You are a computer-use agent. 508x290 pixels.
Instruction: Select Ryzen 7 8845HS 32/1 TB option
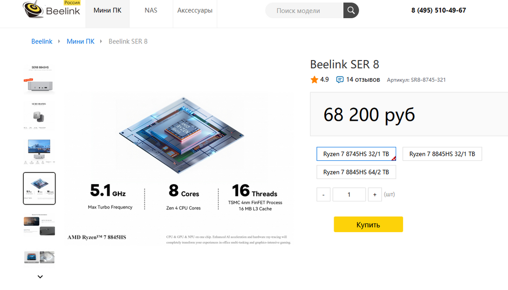[442, 154]
